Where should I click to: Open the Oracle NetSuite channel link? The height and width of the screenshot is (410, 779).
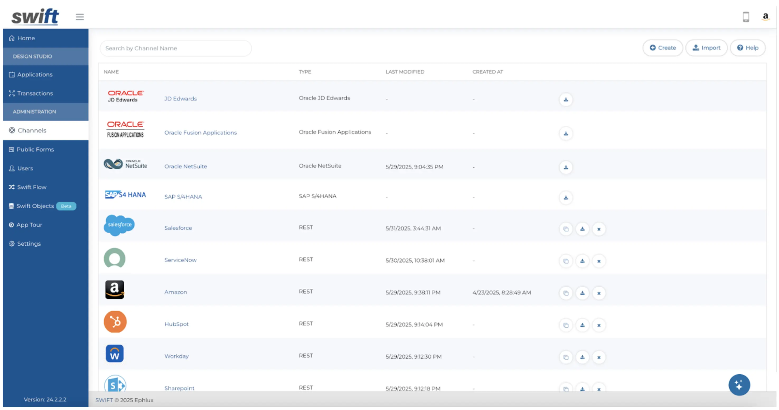pos(186,166)
